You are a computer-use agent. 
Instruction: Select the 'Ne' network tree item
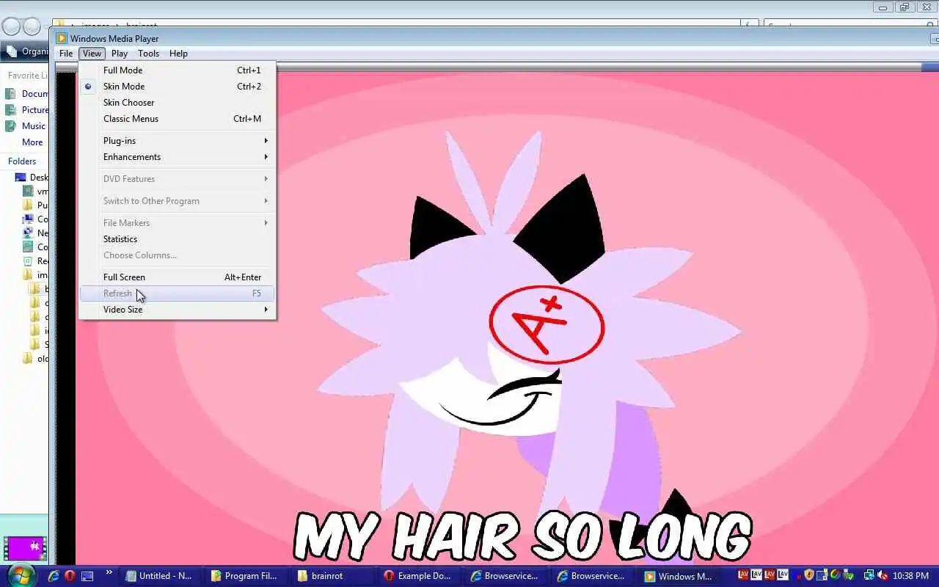36,233
